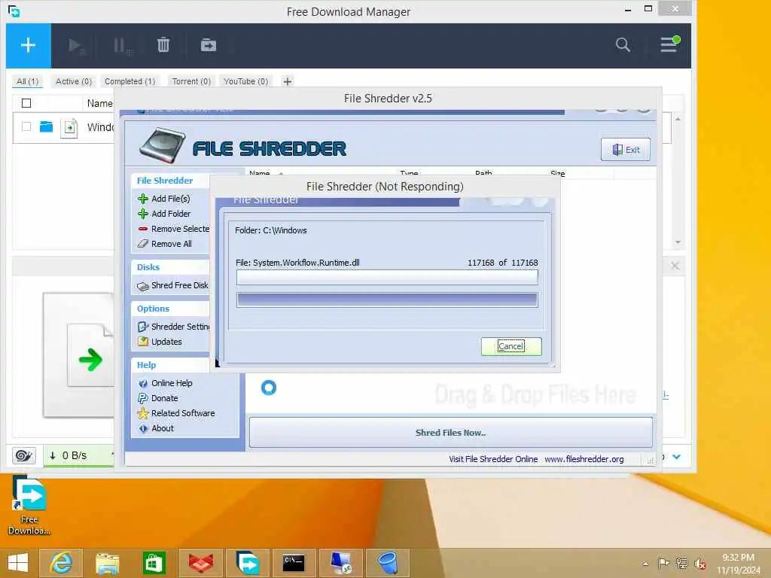The image size is (771, 578).
Task: Click the delete trash icon in toolbar
Action: tap(163, 45)
